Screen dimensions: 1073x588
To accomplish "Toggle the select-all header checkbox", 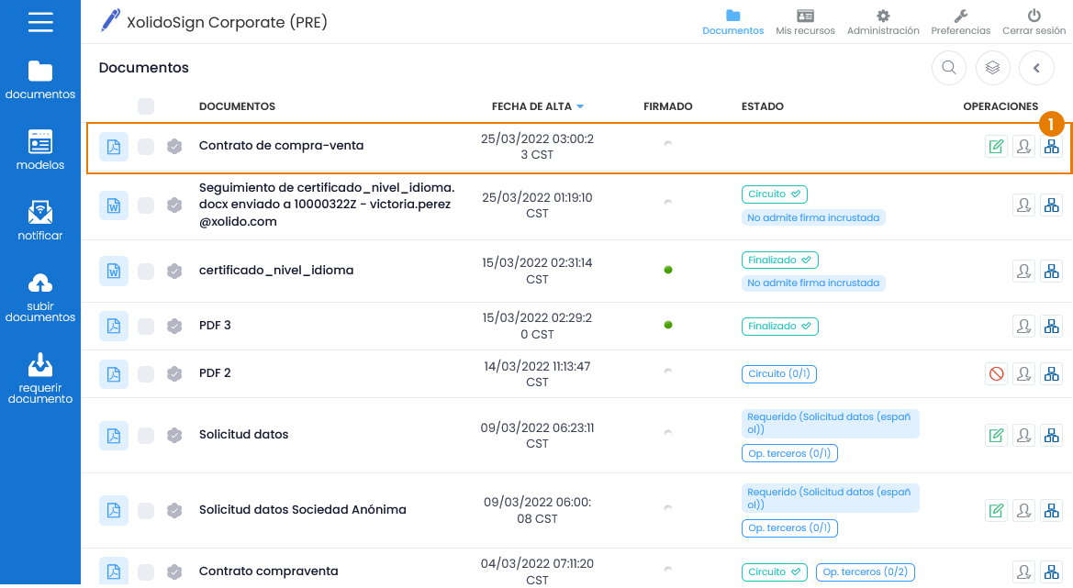I will (146, 106).
